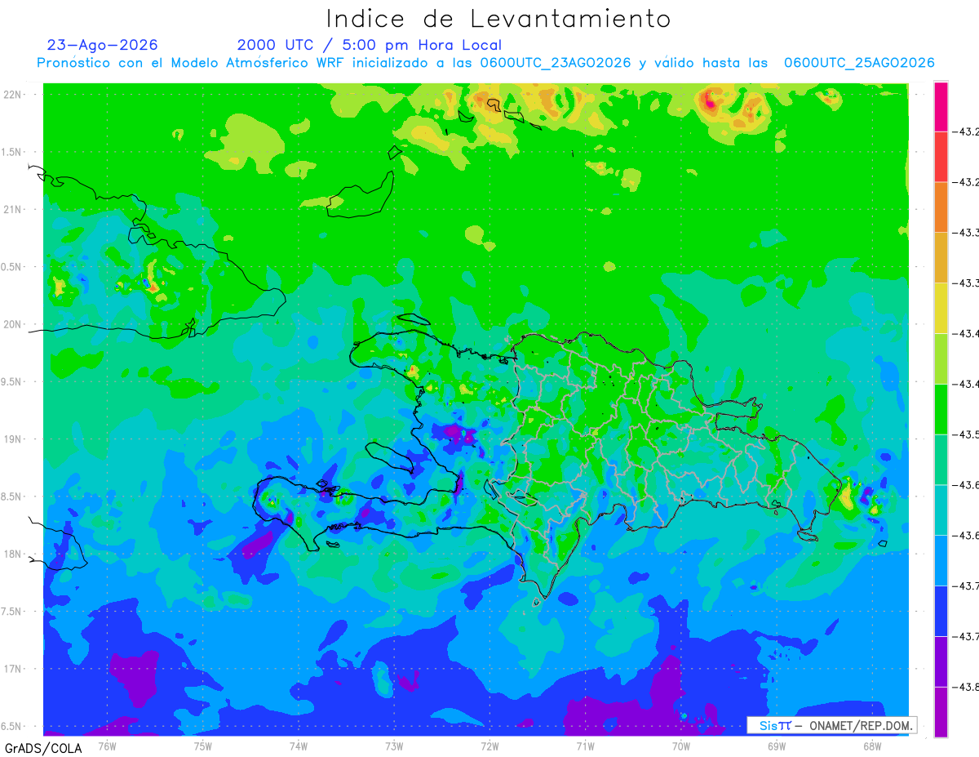The image size is (979, 757).
Task: Select the dark blue swatch in the color bar
Action: coord(941,611)
